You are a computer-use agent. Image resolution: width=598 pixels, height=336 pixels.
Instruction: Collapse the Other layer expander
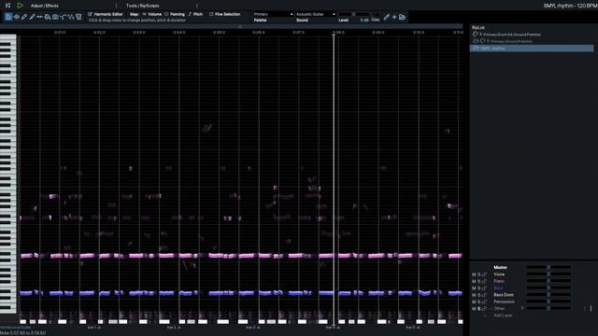(491, 309)
